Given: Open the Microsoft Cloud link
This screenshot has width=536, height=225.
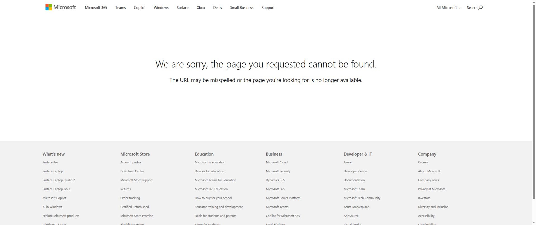Looking at the screenshot, I should click(x=277, y=162).
